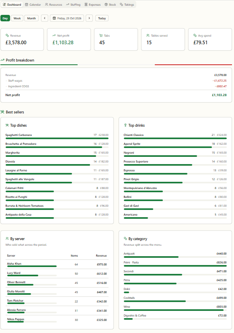The width and height of the screenshot is (234, 333).
Task: Select the Week view toggle
Action: tap(17, 18)
